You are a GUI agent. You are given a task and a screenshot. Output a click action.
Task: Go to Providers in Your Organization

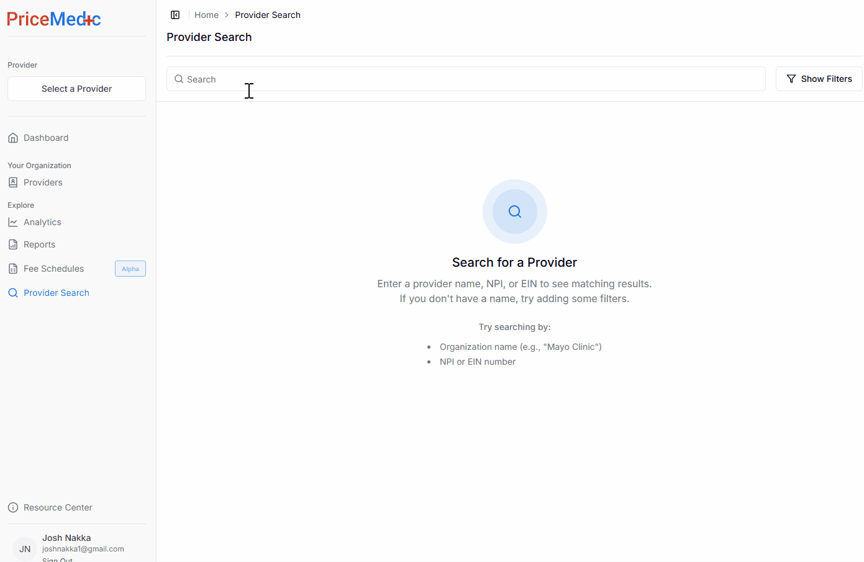(43, 182)
